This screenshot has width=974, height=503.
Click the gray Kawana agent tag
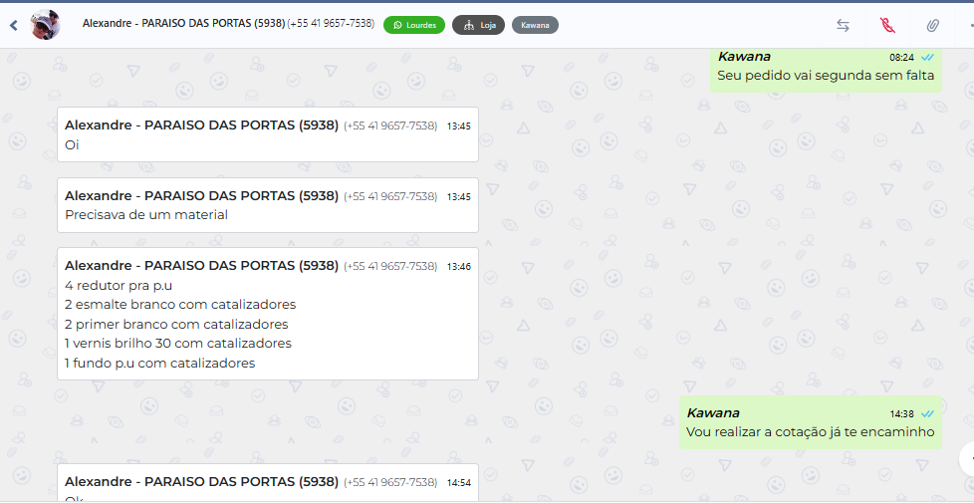point(535,25)
